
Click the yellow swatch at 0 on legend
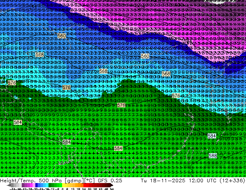click(64, 185)
